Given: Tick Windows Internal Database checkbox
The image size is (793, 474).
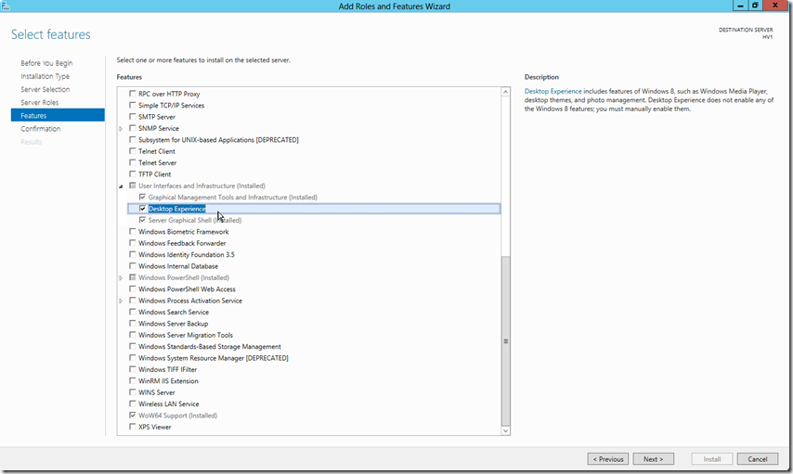Looking at the screenshot, I should pos(133,266).
